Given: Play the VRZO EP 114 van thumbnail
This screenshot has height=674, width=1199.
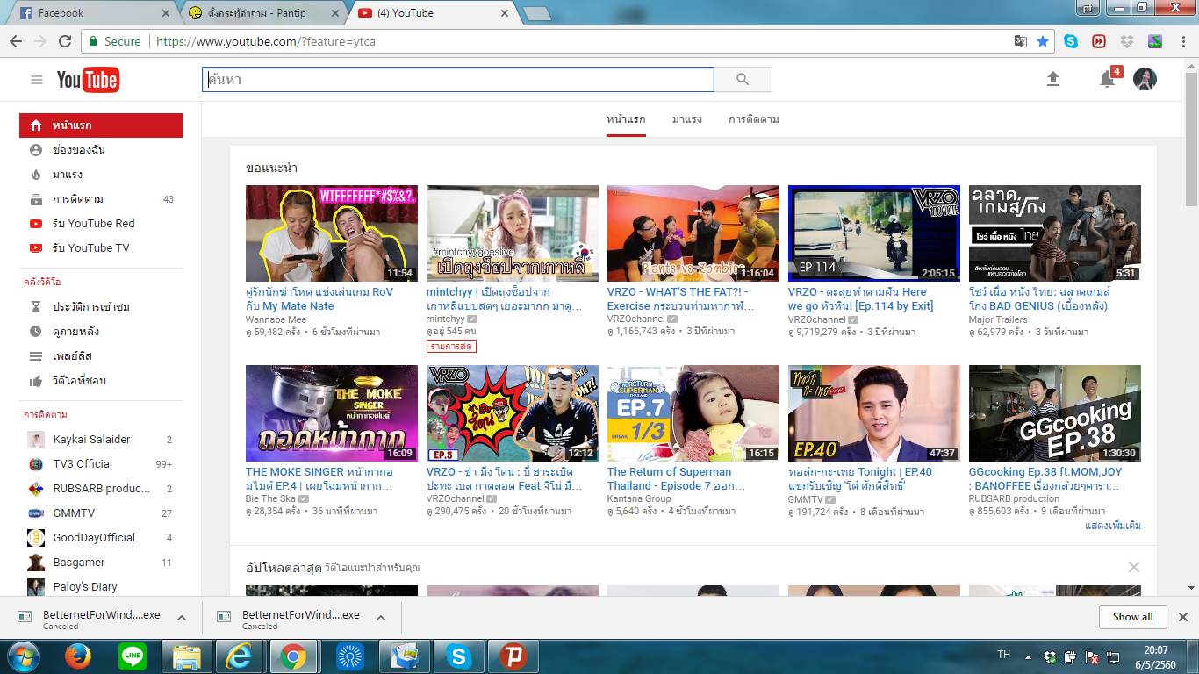Looking at the screenshot, I should click(x=874, y=233).
